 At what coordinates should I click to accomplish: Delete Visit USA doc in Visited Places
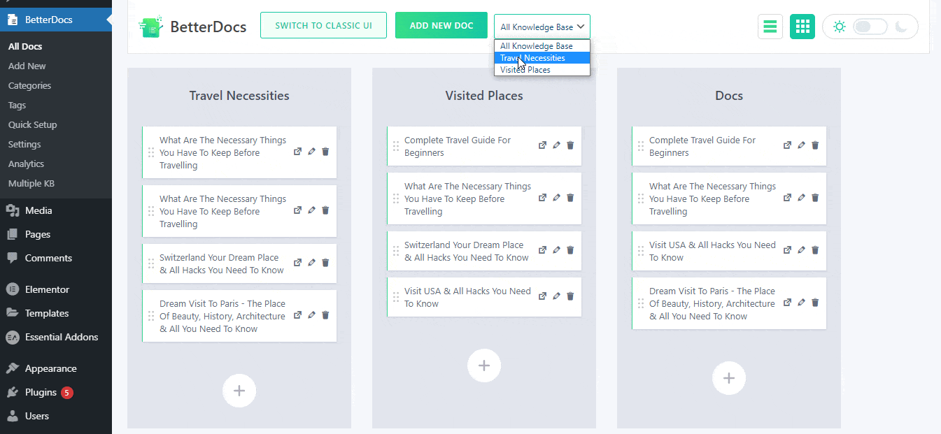point(570,296)
